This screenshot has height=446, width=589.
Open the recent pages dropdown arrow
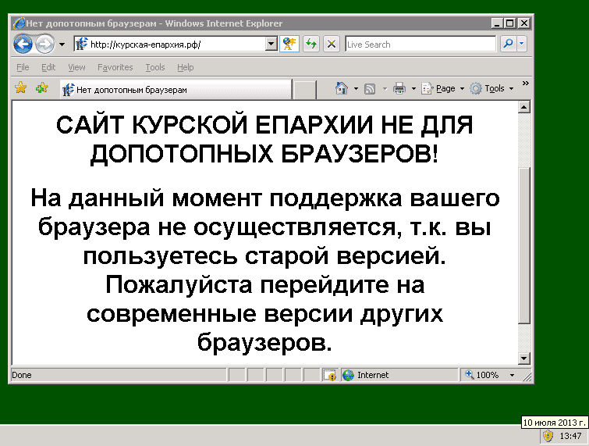point(62,45)
